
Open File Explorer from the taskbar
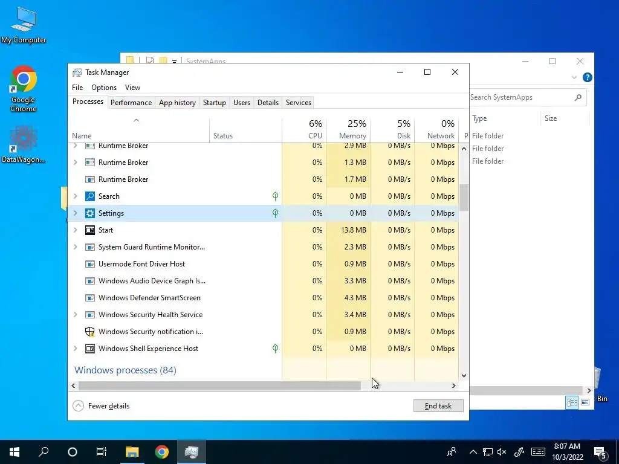pos(132,452)
